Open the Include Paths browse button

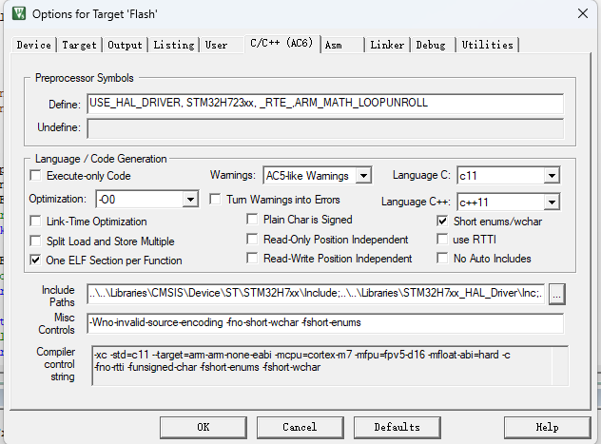pos(558,294)
